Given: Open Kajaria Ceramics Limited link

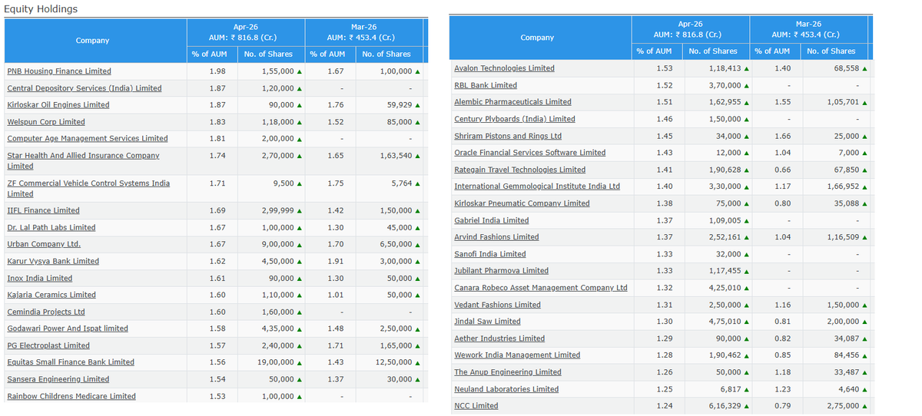Looking at the screenshot, I should (x=51, y=295).
